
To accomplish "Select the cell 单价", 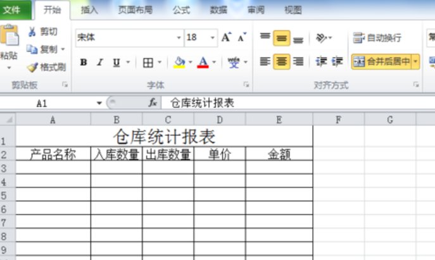I will (x=220, y=154).
